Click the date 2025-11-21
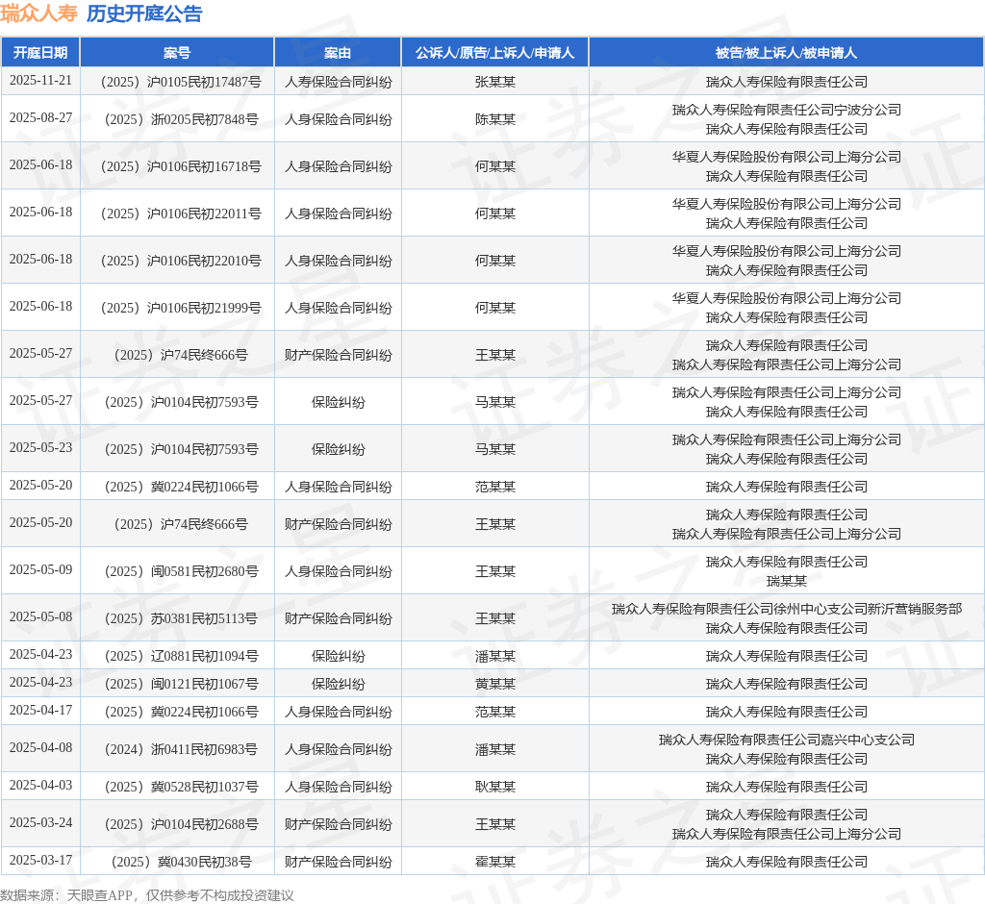The image size is (985, 904). click(x=40, y=81)
